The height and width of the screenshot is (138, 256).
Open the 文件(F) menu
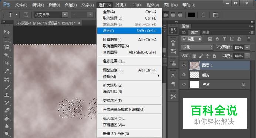tap(21, 5)
